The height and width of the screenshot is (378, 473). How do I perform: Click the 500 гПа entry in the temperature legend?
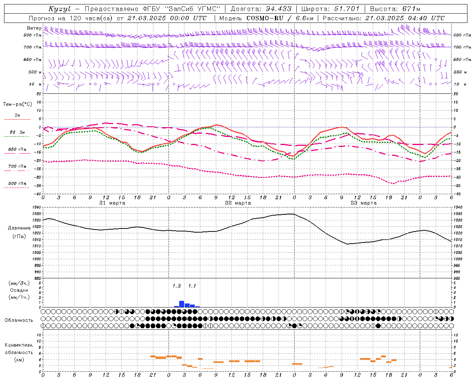17,183
